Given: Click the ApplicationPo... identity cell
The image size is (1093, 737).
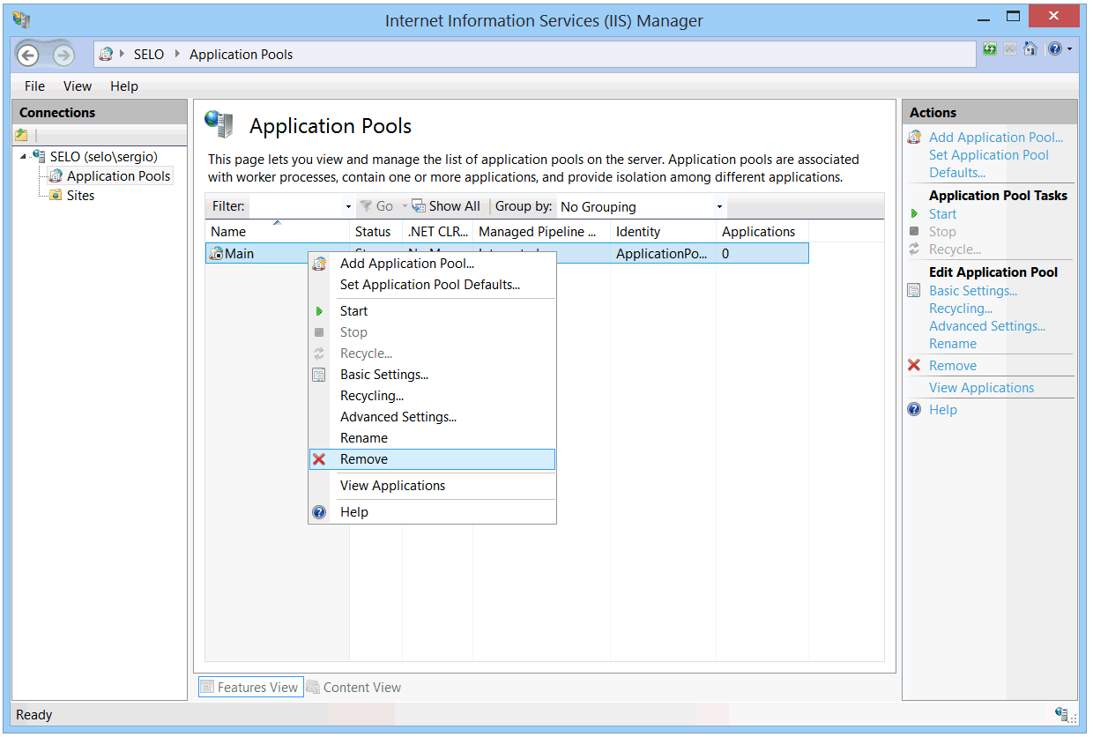Looking at the screenshot, I should click(x=661, y=254).
